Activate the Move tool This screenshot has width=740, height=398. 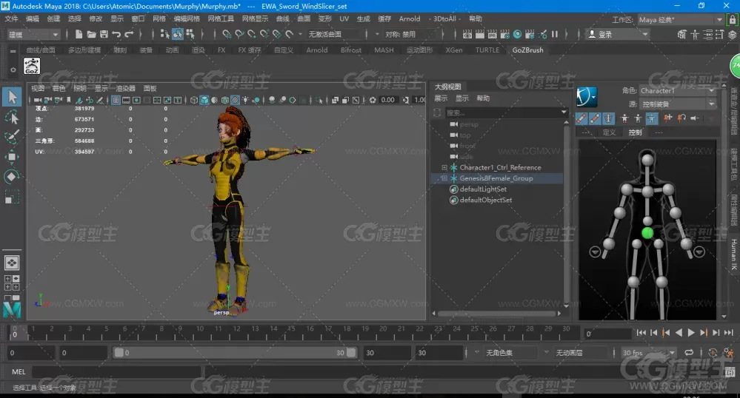point(12,157)
